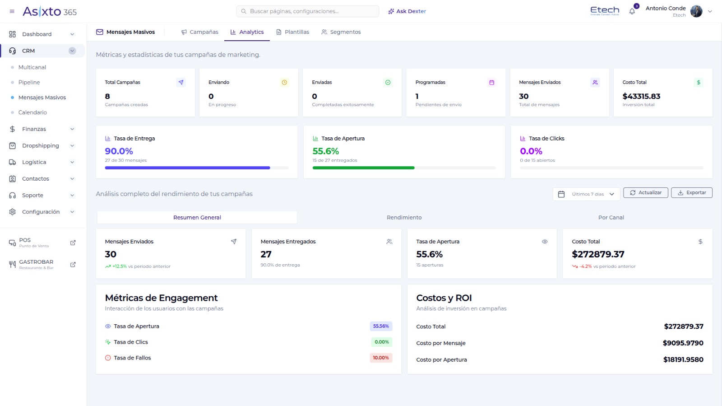Open the Últimos 7 días dropdown

pyautogui.click(x=586, y=194)
